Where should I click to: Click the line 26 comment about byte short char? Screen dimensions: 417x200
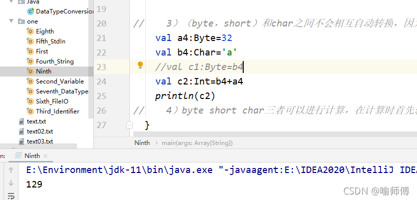click(275, 110)
